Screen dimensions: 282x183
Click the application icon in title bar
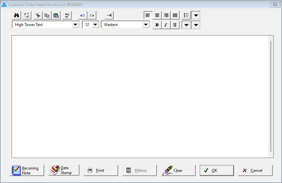[x=4, y=5]
